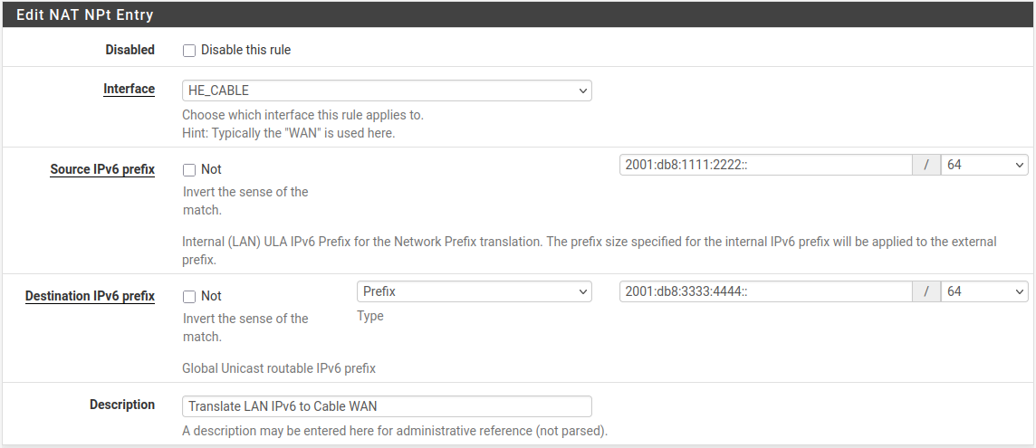Click the bold Description field label

tap(122, 405)
